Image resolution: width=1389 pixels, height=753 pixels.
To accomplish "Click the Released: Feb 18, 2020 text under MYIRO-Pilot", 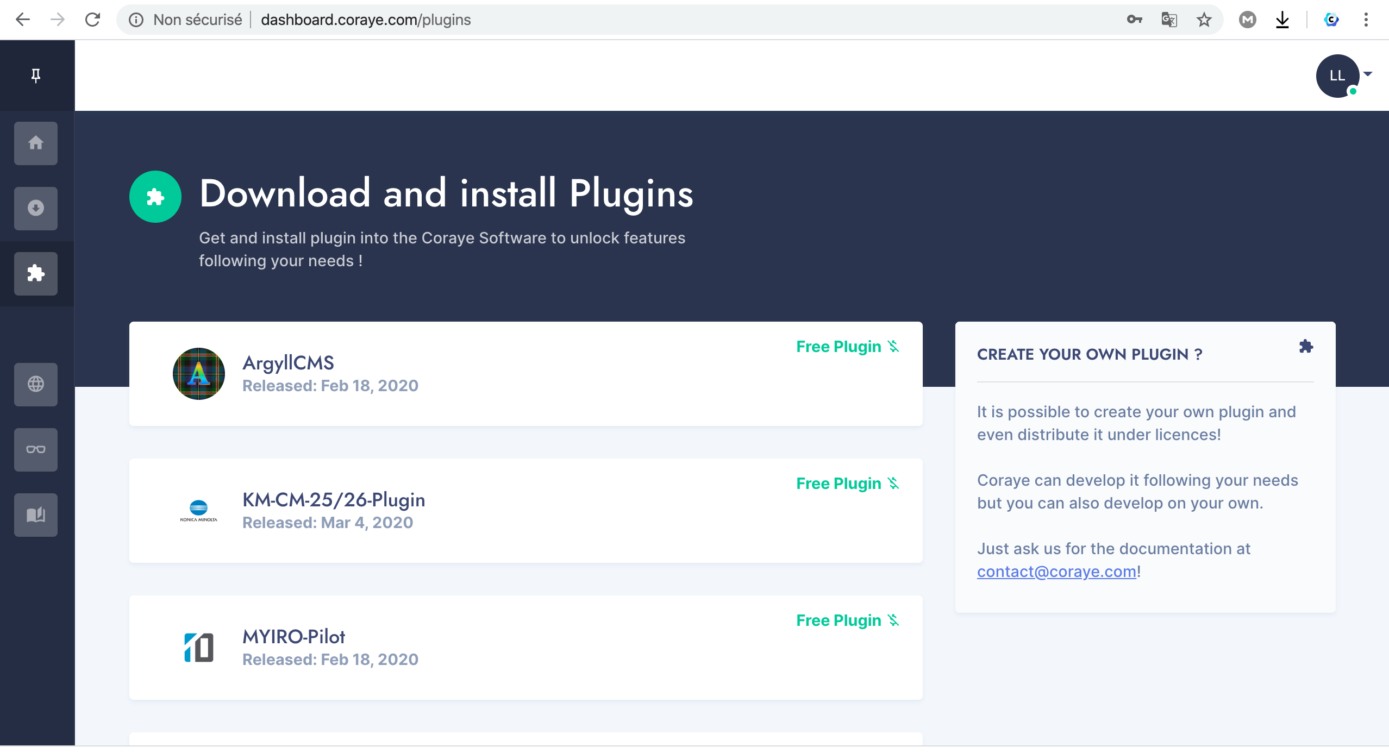I will point(330,660).
